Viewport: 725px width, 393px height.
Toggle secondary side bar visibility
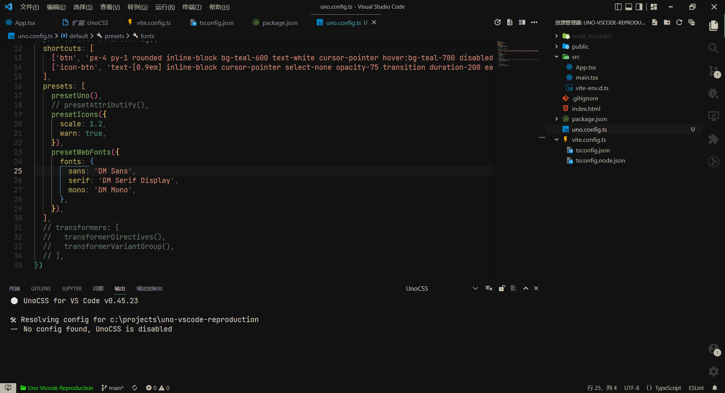pyautogui.click(x=639, y=7)
